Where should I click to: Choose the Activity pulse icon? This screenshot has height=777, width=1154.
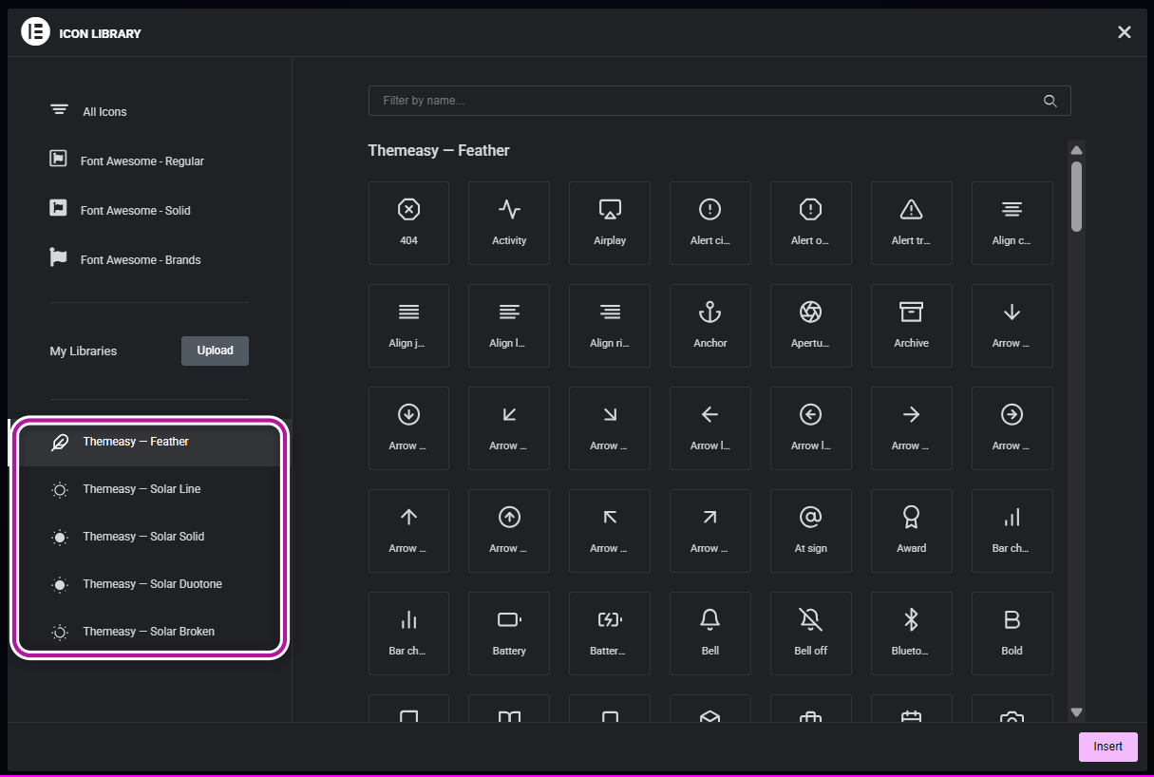(509, 223)
